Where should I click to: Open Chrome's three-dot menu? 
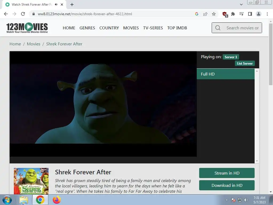pos(267,14)
